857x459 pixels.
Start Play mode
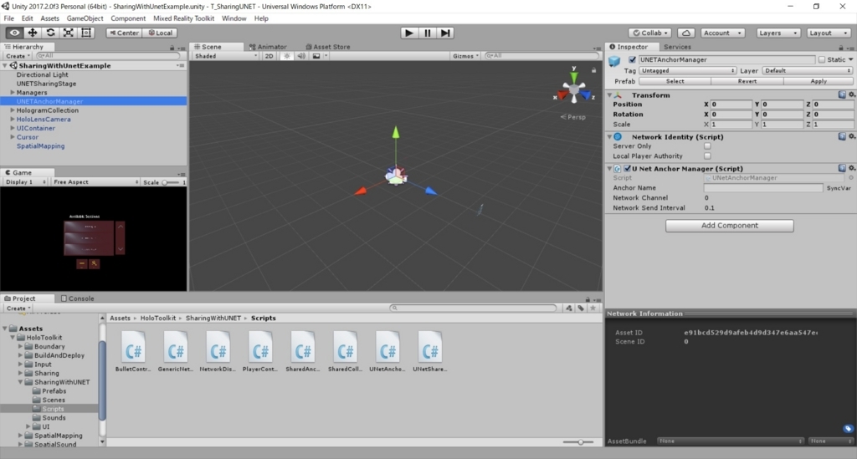click(x=408, y=33)
